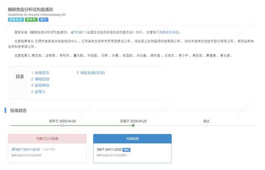Click the blue 当前标准 card header
265x170 pixels.
tap(132, 139)
